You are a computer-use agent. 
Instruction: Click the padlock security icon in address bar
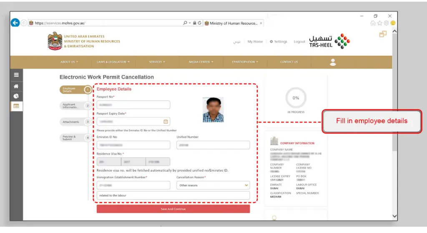194,23
